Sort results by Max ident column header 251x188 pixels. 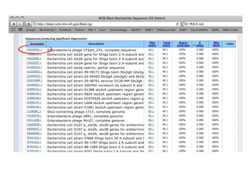click(216, 44)
